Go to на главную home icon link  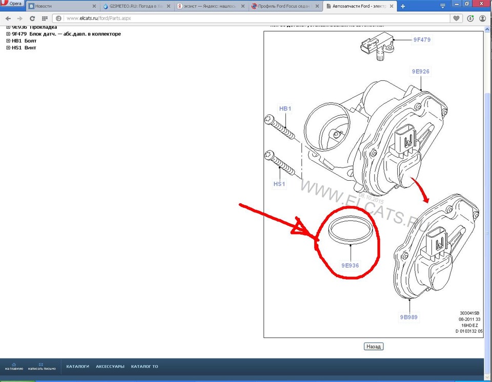point(14,366)
